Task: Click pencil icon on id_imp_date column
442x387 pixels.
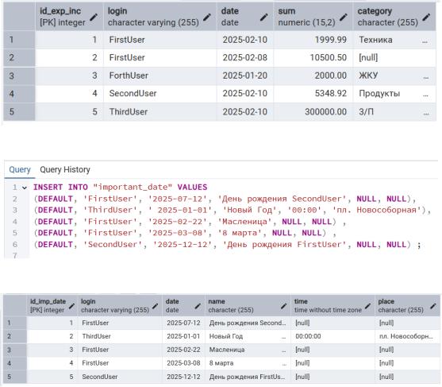Action: pyautogui.click(x=72, y=306)
